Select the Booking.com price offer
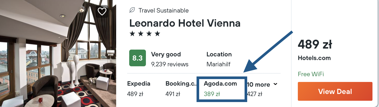Screen dimensions: 379x107 point(180,89)
